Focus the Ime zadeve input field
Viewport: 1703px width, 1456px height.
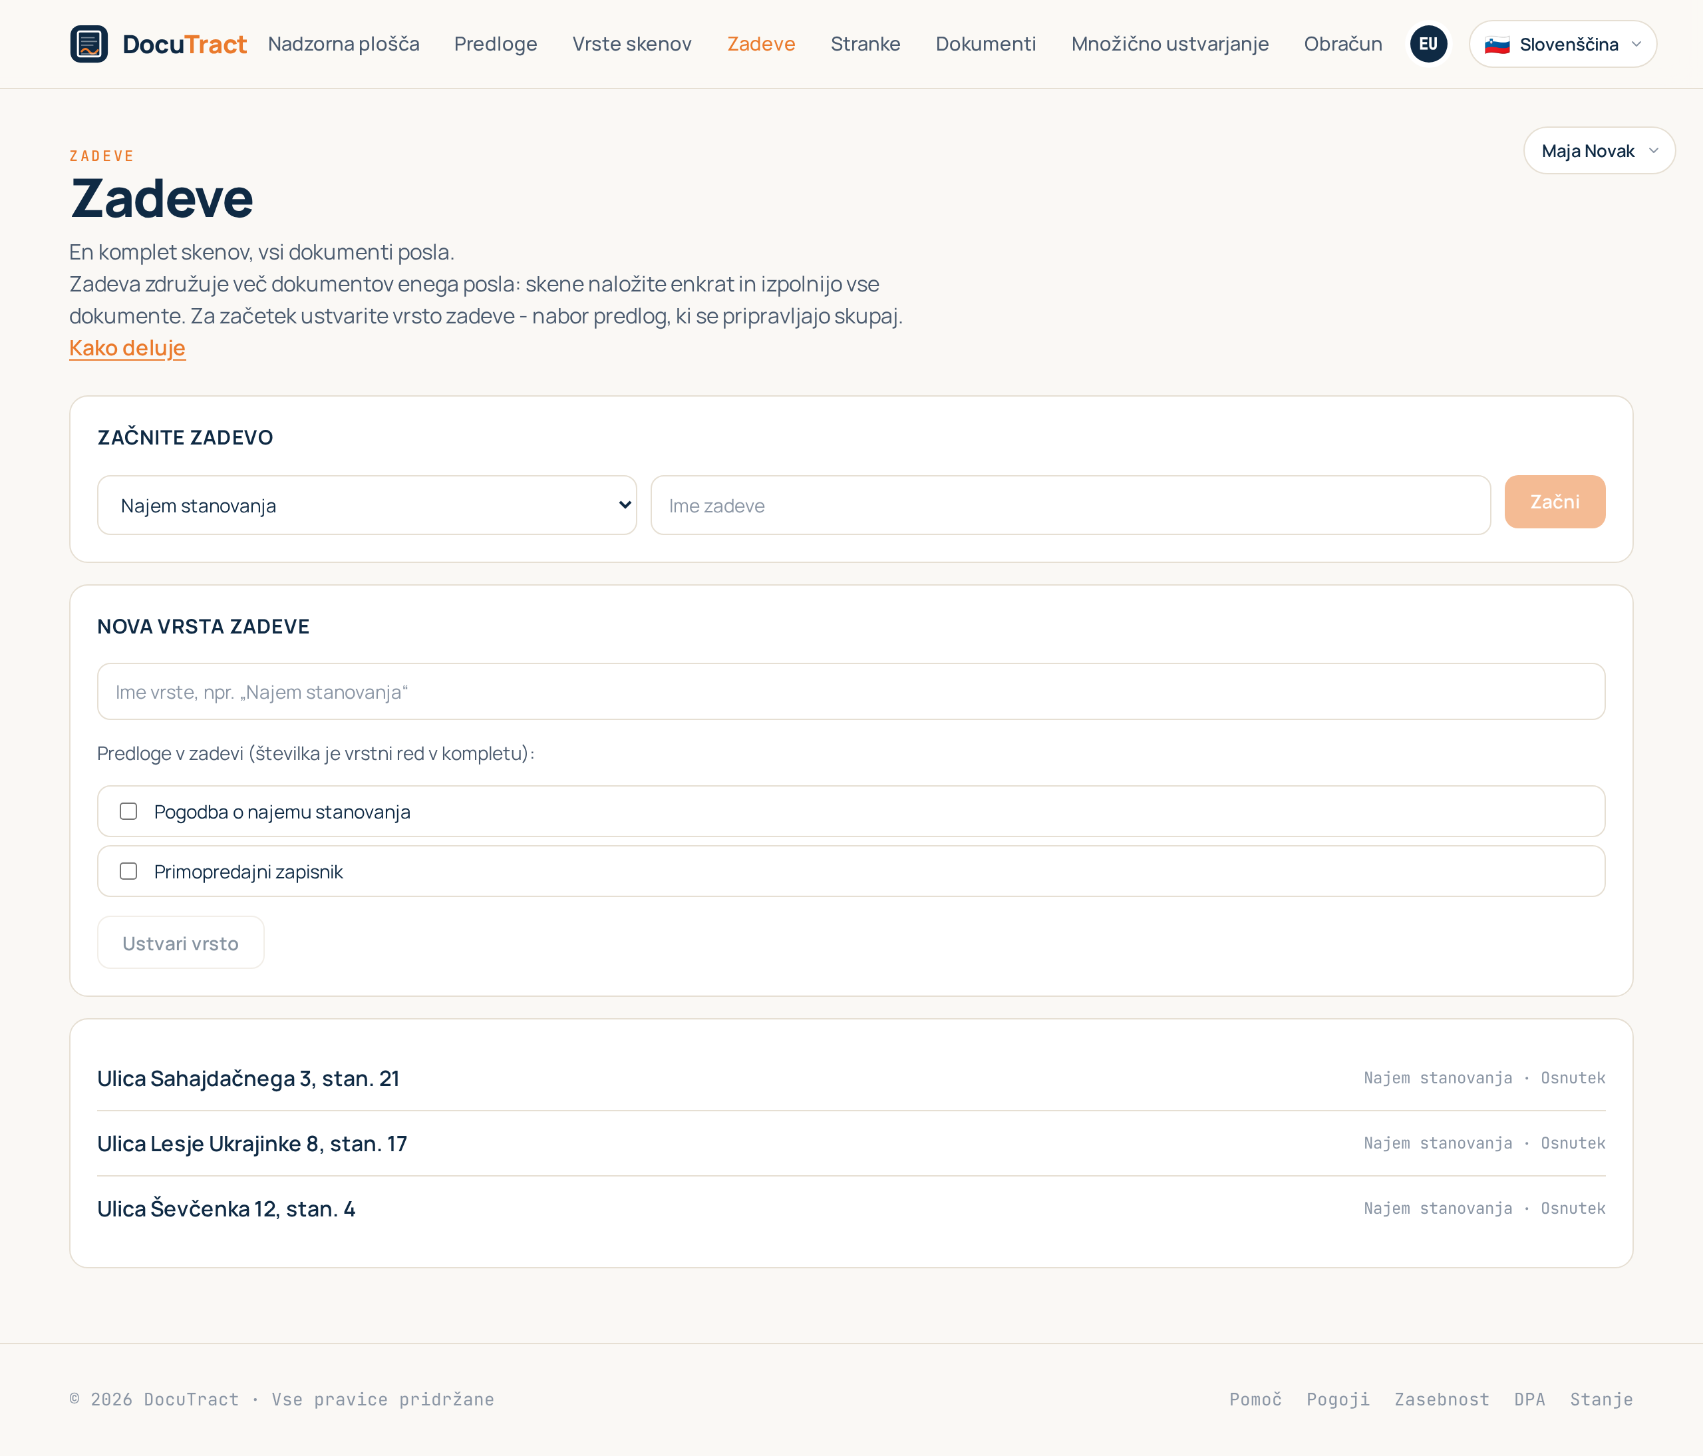[1070, 505]
